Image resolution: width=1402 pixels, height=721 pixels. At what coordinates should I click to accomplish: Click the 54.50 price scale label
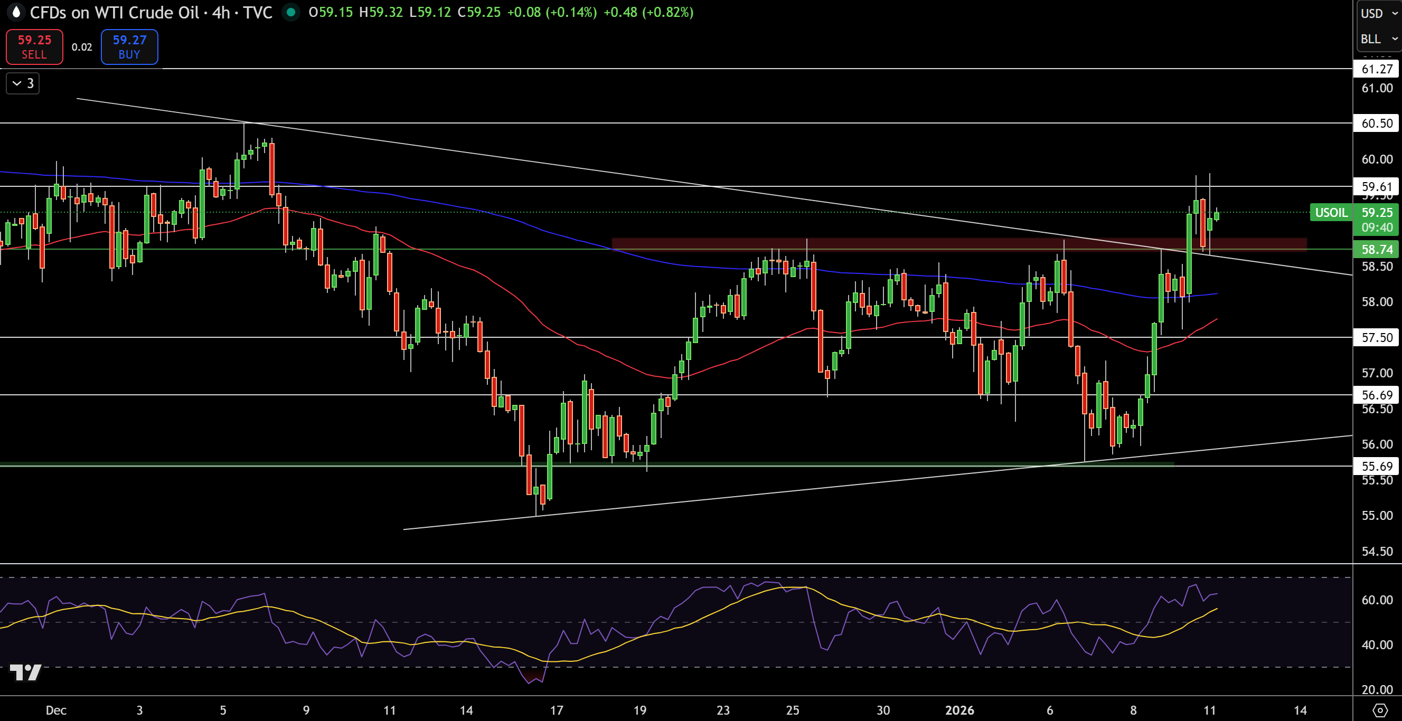tap(1377, 551)
